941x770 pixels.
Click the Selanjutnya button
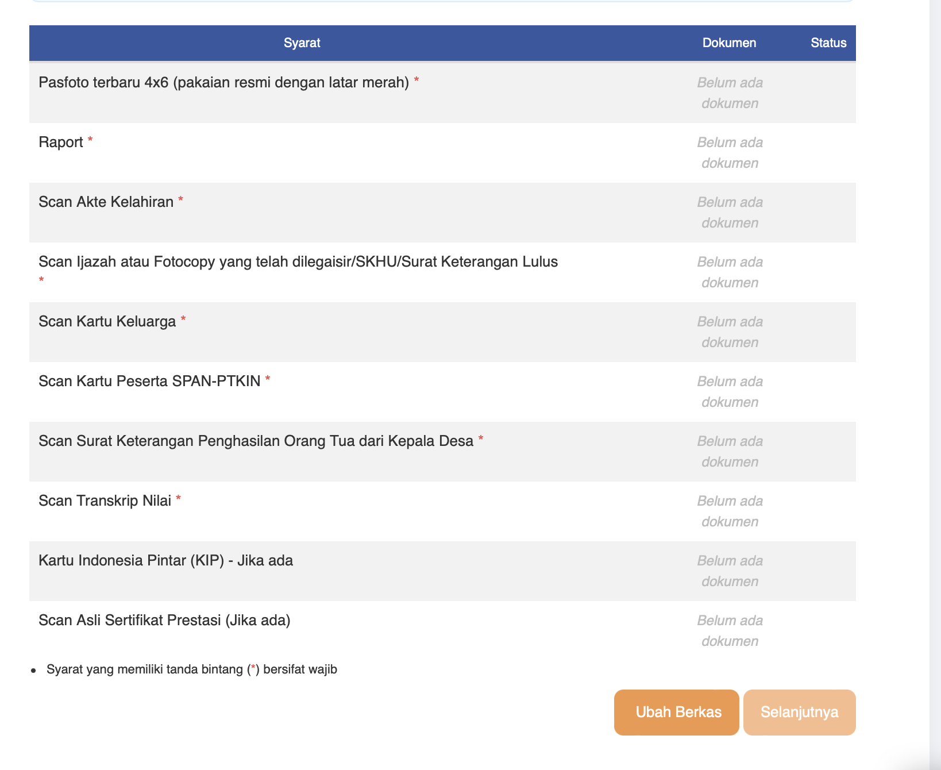click(x=799, y=711)
